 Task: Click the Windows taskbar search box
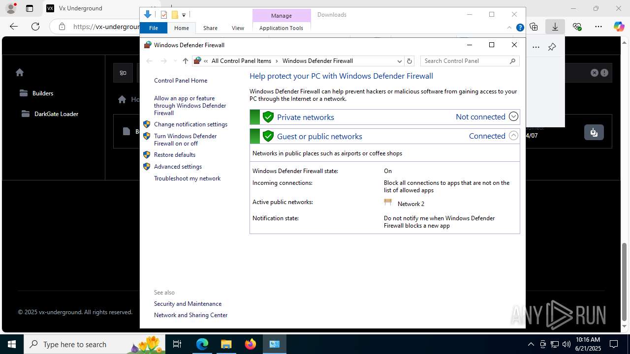click(94, 344)
